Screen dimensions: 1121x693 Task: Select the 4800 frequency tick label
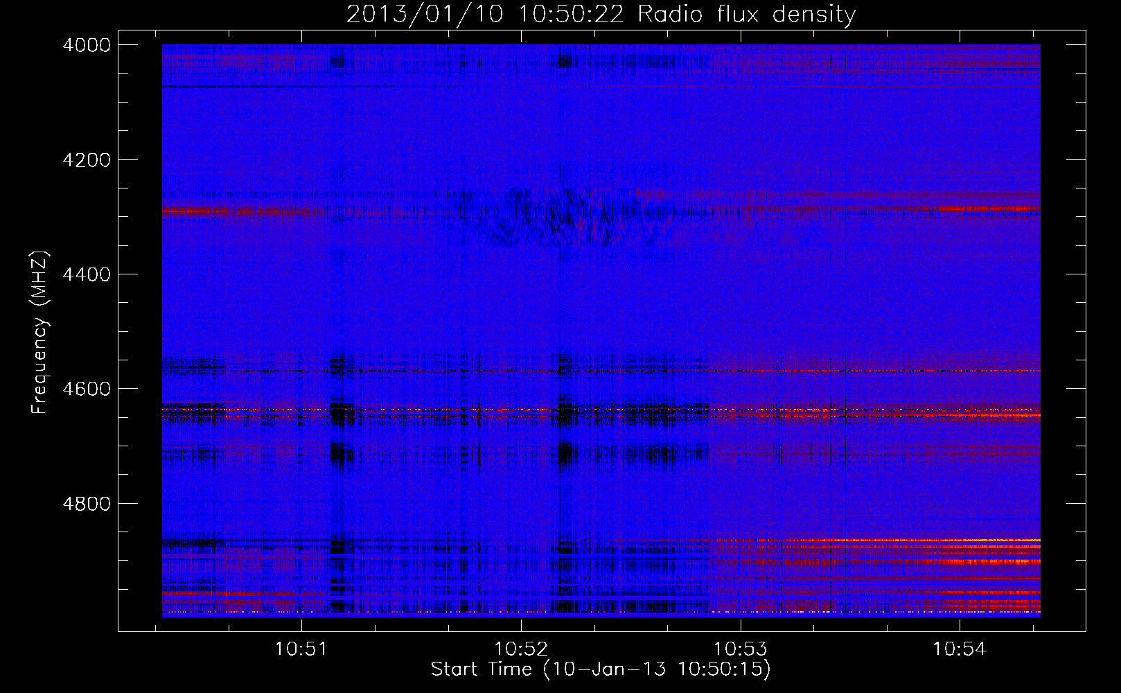click(x=87, y=504)
